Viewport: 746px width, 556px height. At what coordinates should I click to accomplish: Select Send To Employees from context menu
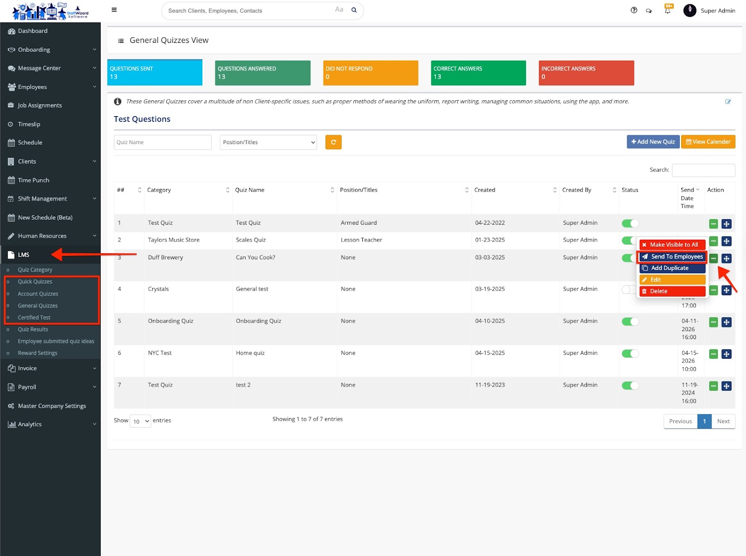tap(672, 257)
